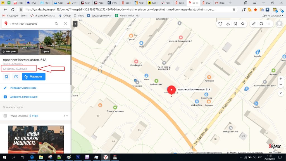Screen dimensions: 286x161
Task: Clear search with the X icon
Action: [65, 24]
